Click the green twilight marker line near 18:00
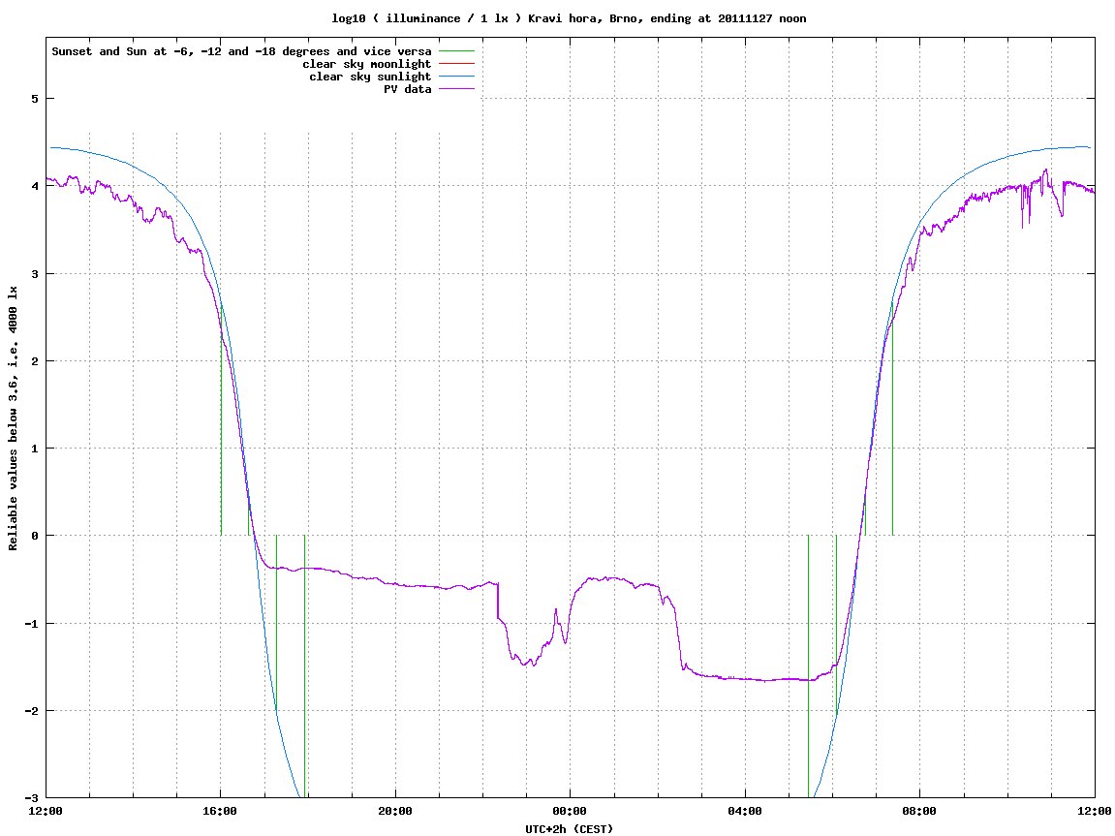1115x836 pixels. tap(304, 666)
